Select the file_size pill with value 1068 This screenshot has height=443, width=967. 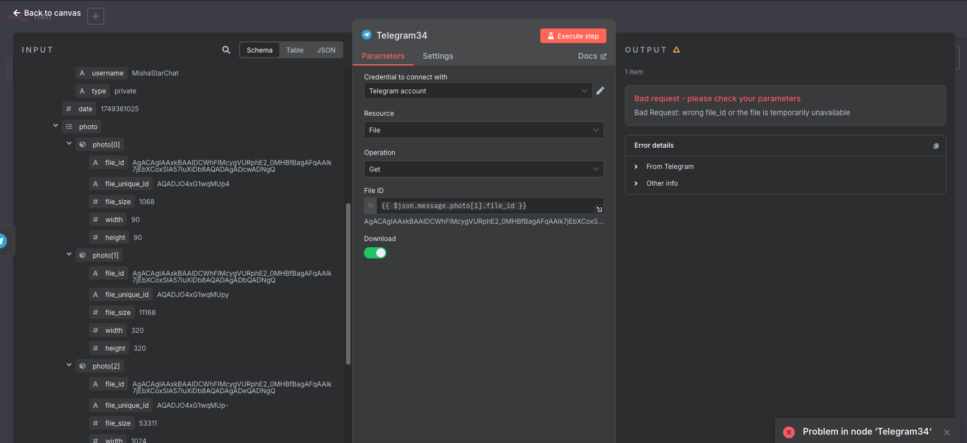112,202
